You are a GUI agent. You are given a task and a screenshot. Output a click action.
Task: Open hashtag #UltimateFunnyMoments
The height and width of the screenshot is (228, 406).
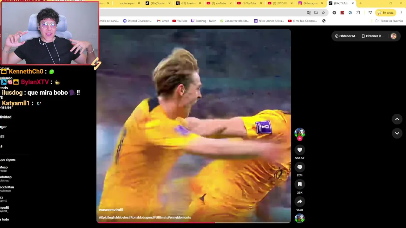point(173,218)
